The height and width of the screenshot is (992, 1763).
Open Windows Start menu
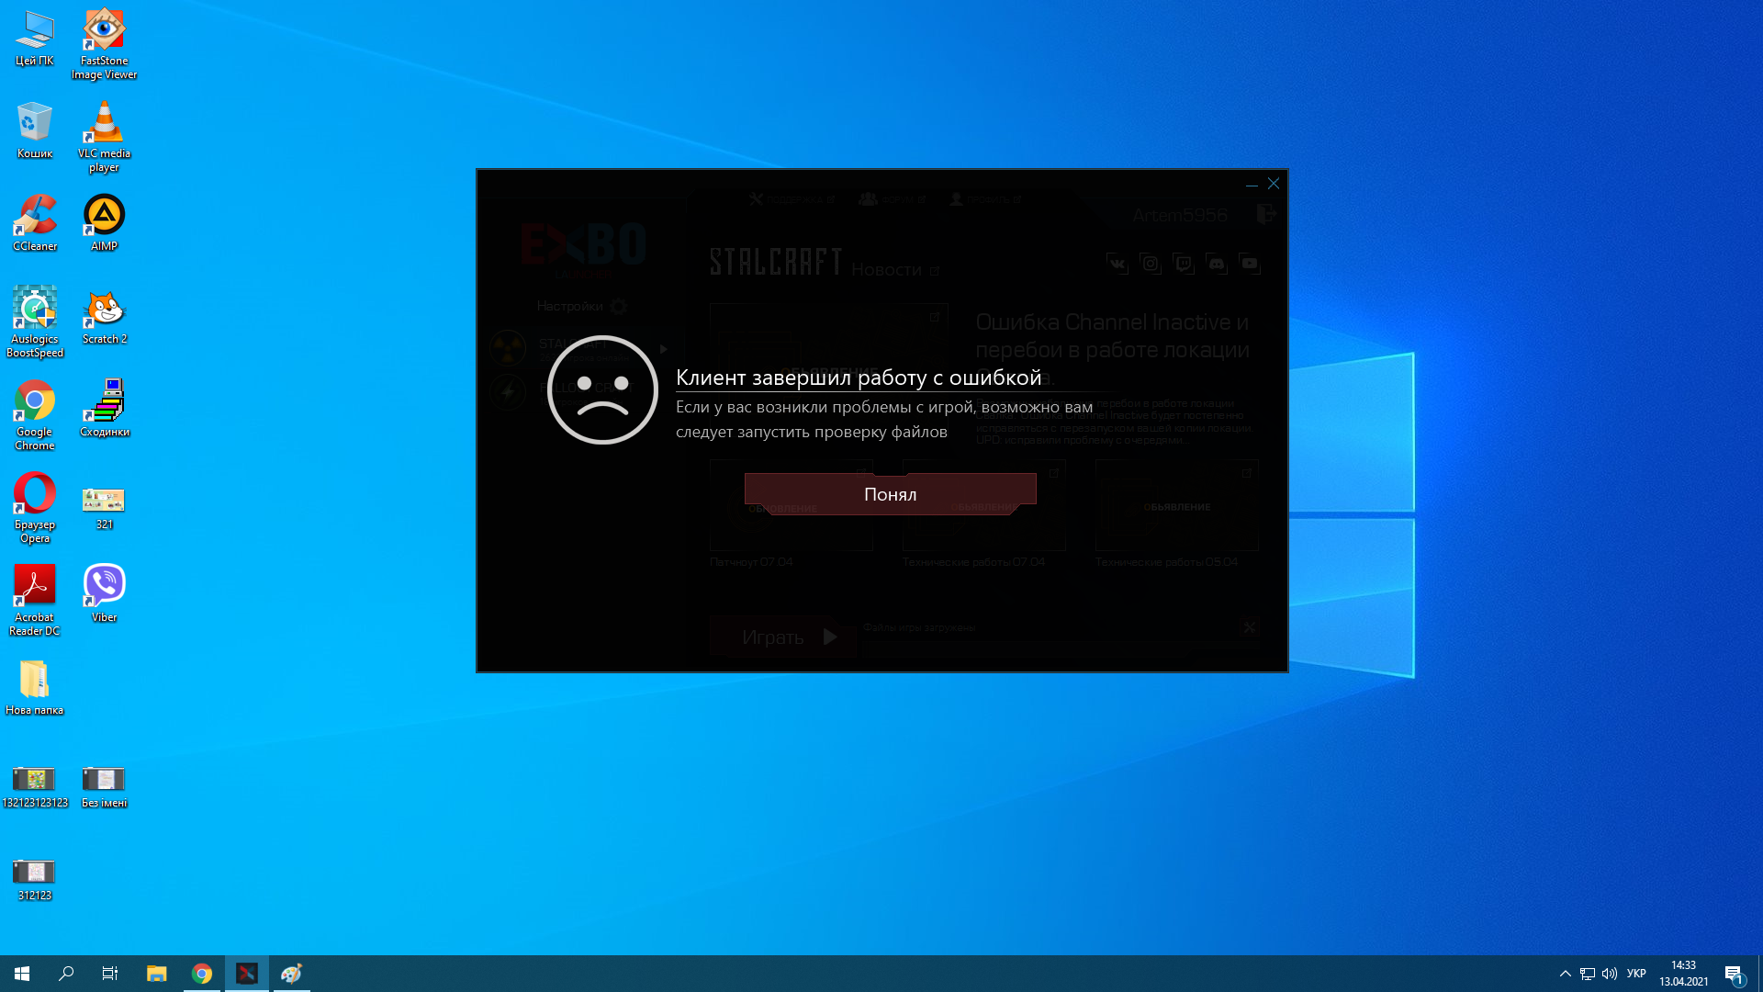pos(22,974)
